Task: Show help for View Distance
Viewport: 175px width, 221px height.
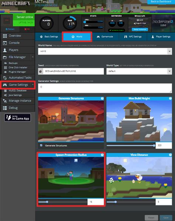Action: (170, 155)
